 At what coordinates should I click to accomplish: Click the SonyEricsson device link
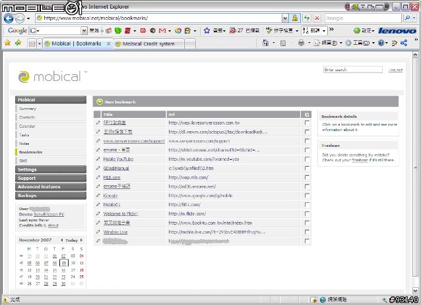pyautogui.click(x=49, y=214)
